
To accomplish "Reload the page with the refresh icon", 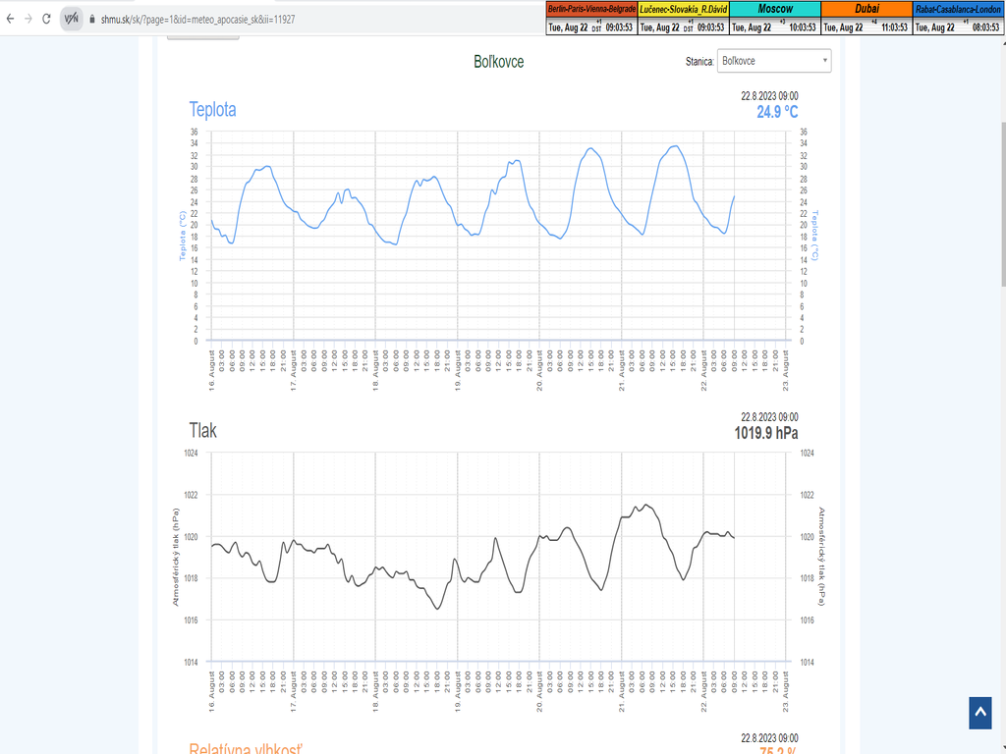I will coord(46,19).
